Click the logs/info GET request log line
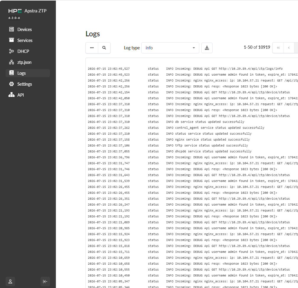Viewport: 298px width, 288px height. pyautogui.click(x=224, y=69)
